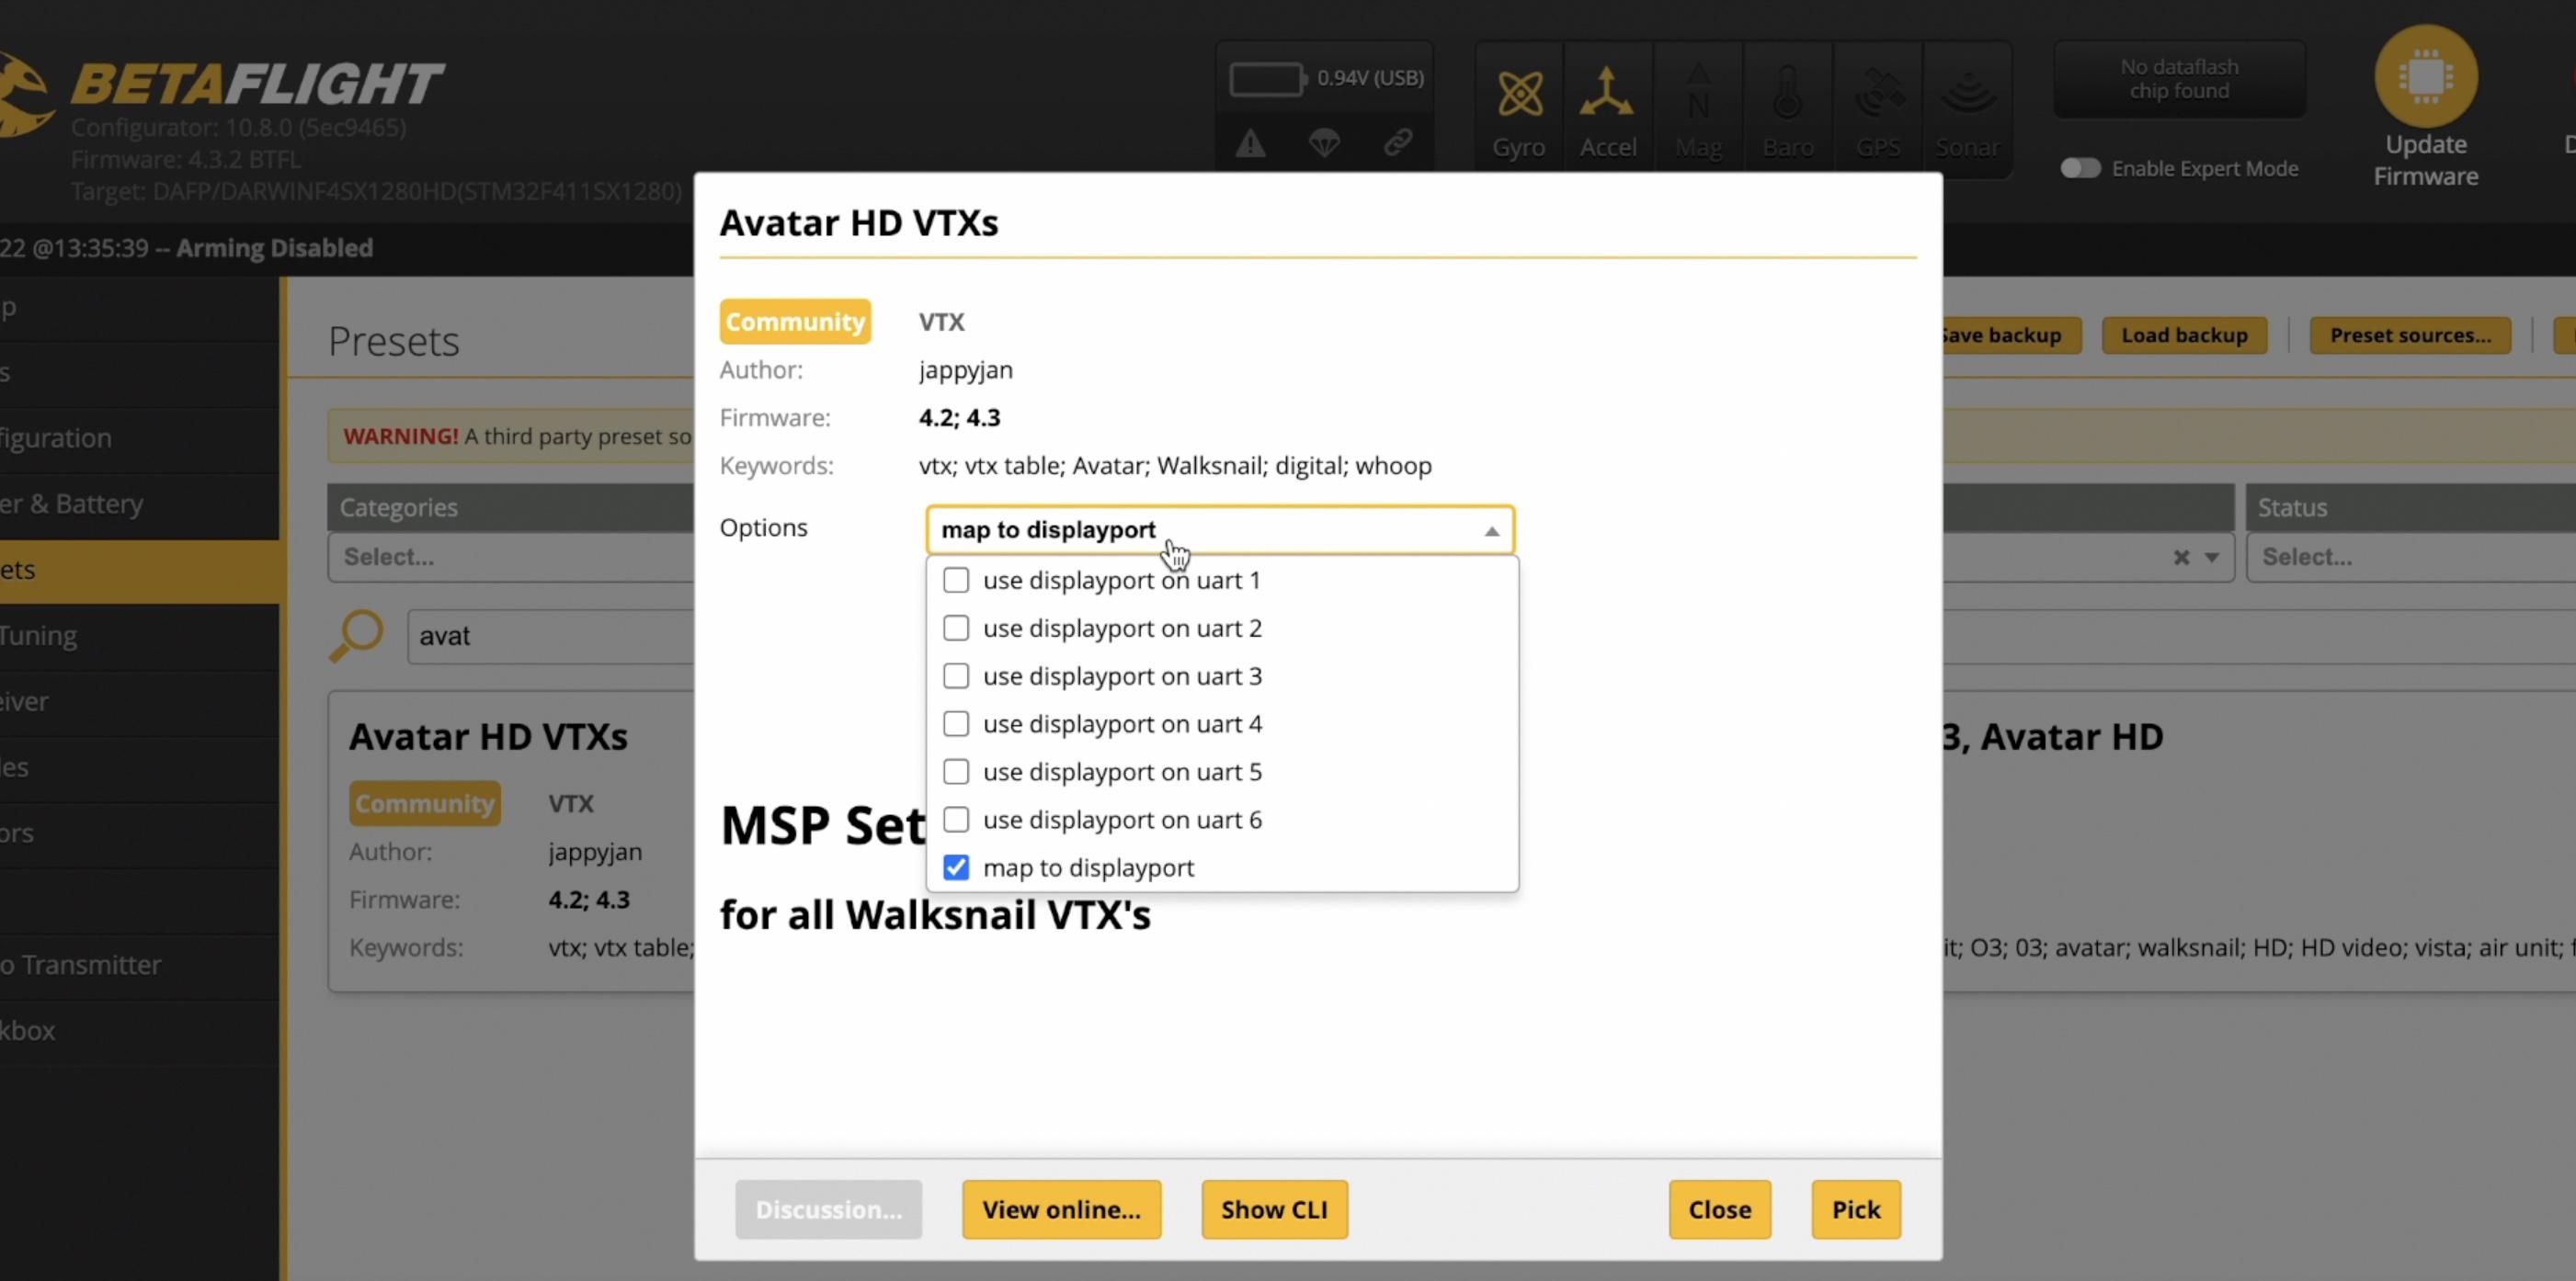Check use displayport on uart 1

click(956, 581)
